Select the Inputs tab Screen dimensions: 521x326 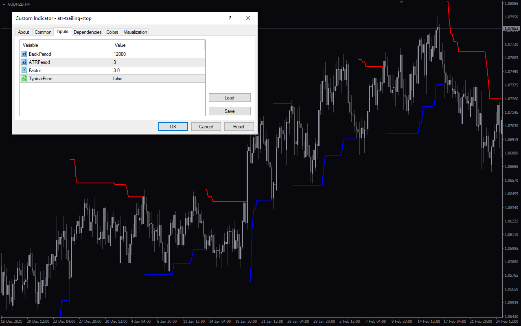pos(62,32)
